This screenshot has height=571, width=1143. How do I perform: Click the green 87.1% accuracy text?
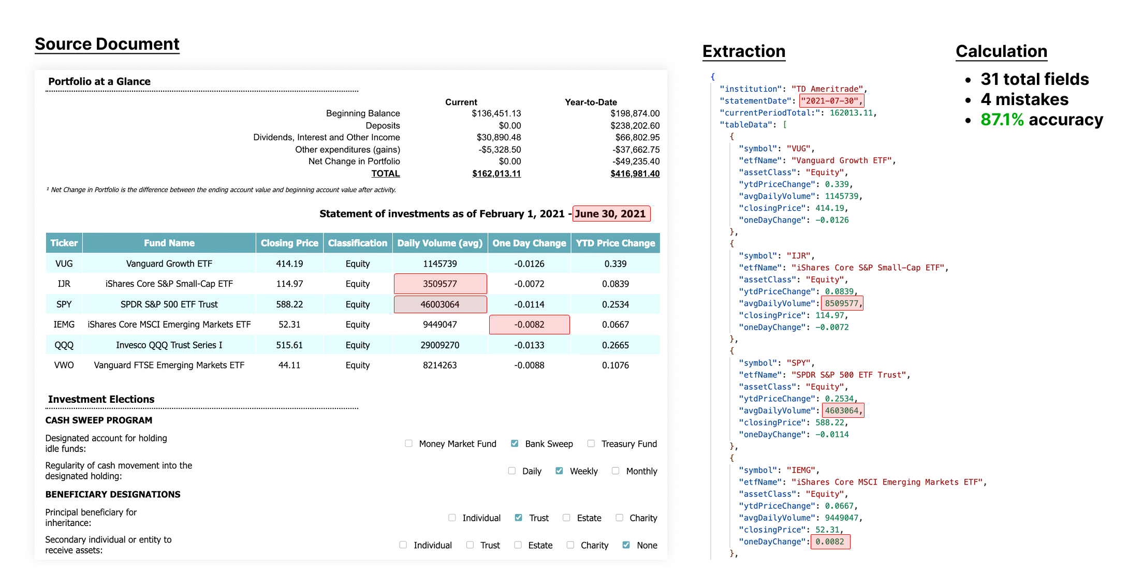click(x=1002, y=120)
